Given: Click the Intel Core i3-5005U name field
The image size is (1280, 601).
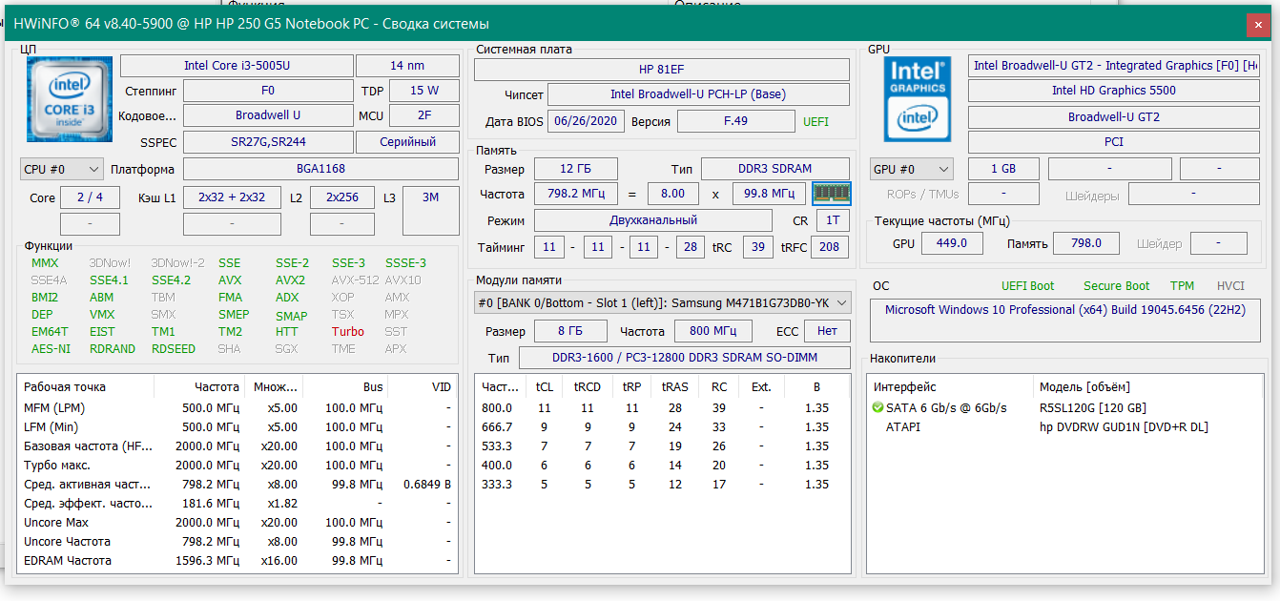Looking at the screenshot, I should pos(236,66).
